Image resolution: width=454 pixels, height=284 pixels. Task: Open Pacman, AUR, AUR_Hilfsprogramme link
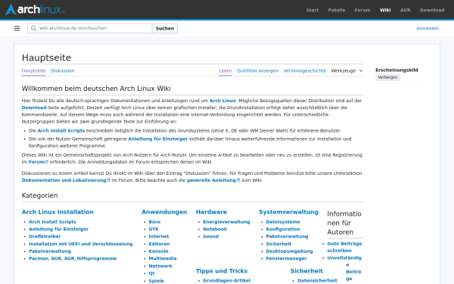click(x=73, y=258)
